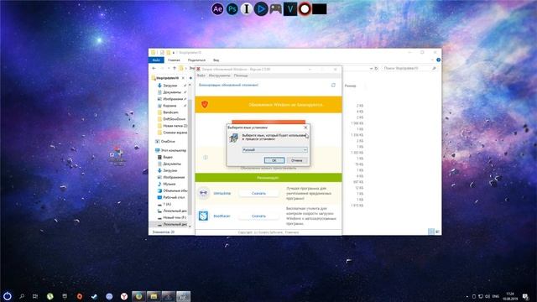Open the red record-circle icon in top dock
This screenshot has width=537, height=302.
[305, 9]
